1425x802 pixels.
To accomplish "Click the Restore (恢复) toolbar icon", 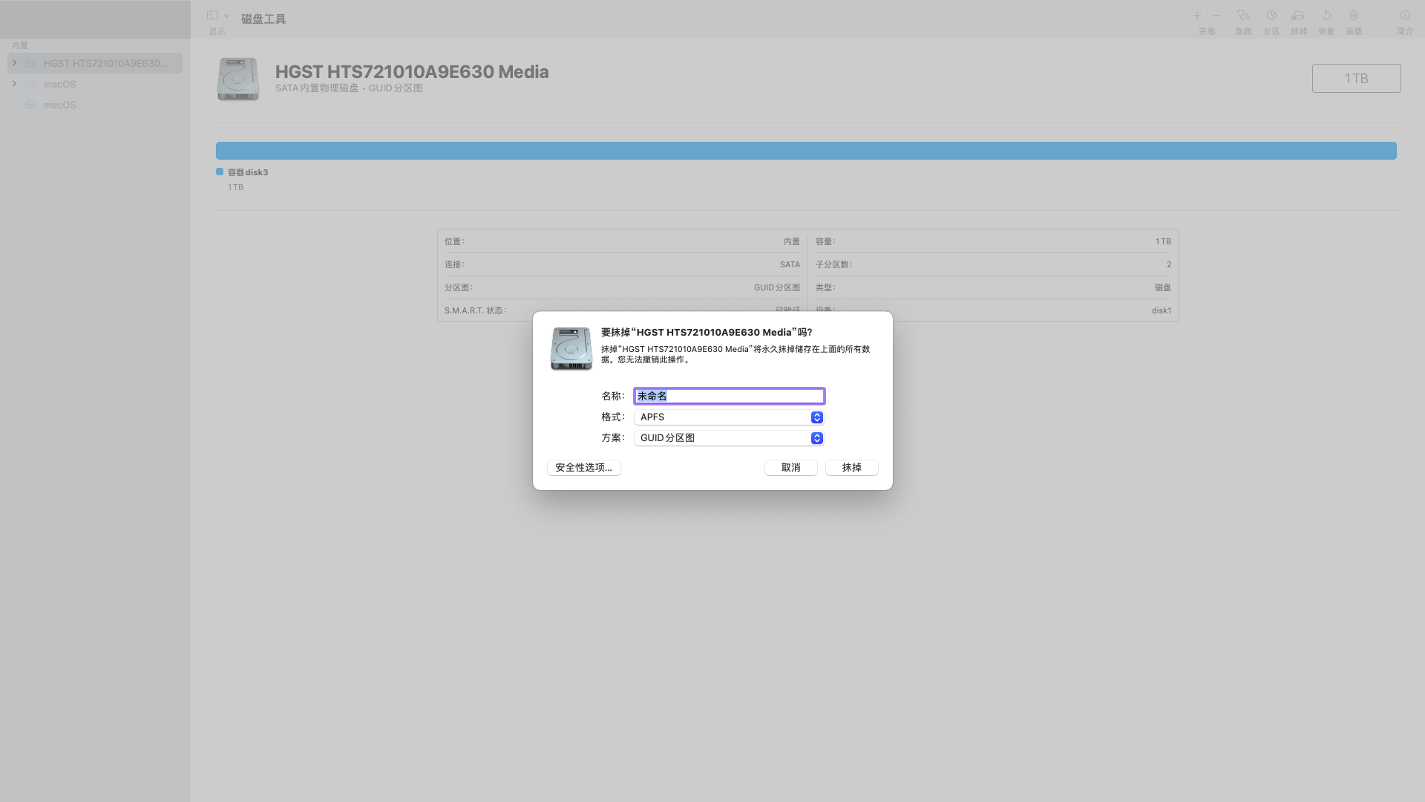I will pyautogui.click(x=1326, y=16).
